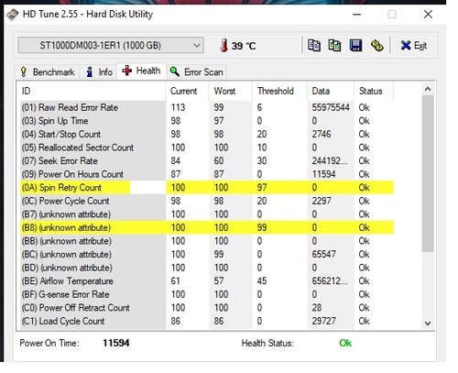This screenshot has height=373, width=458.
Task: Select the Health tab
Action: click(141, 71)
